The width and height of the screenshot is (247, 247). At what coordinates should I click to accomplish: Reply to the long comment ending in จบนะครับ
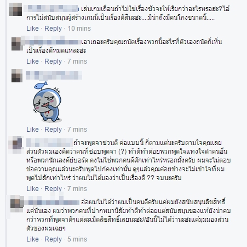53,189
